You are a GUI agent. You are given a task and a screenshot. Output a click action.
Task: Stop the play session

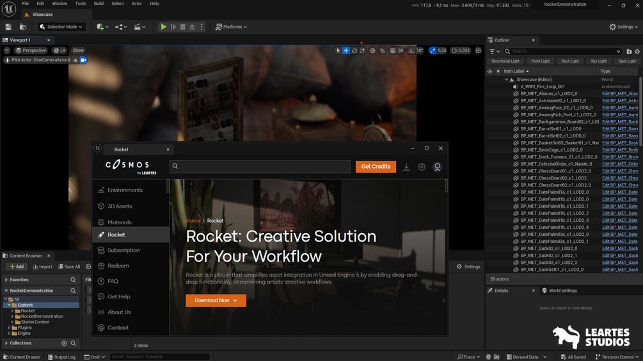pyautogui.click(x=183, y=27)
